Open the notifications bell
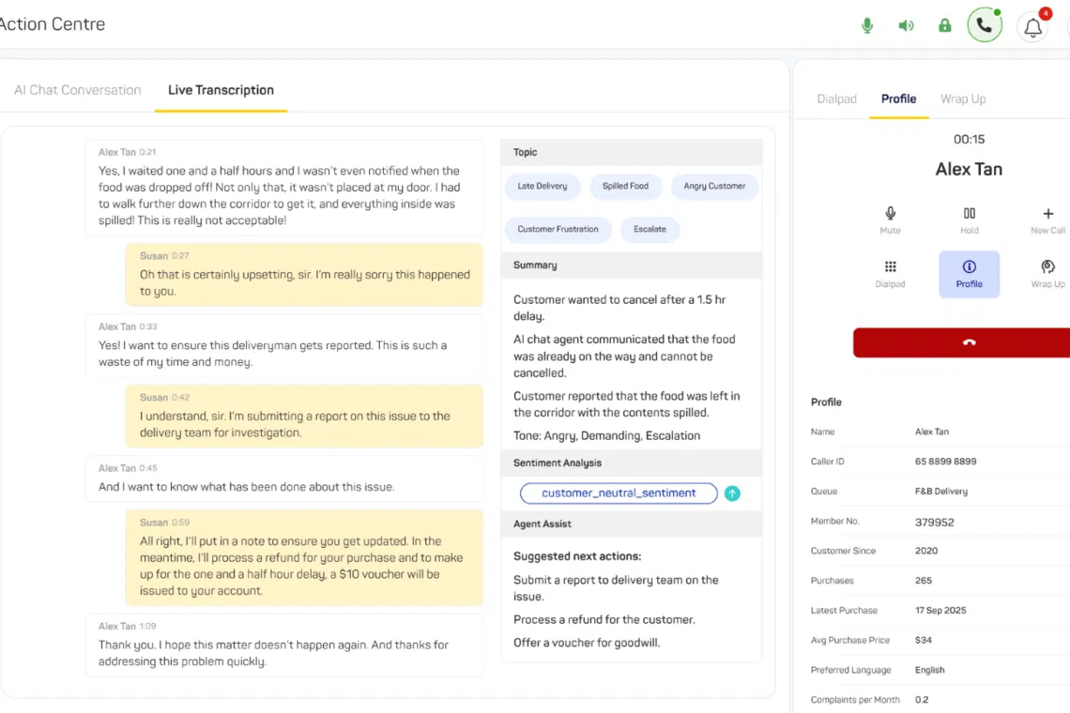1070x713 pixels. [x=1033, y=27]
